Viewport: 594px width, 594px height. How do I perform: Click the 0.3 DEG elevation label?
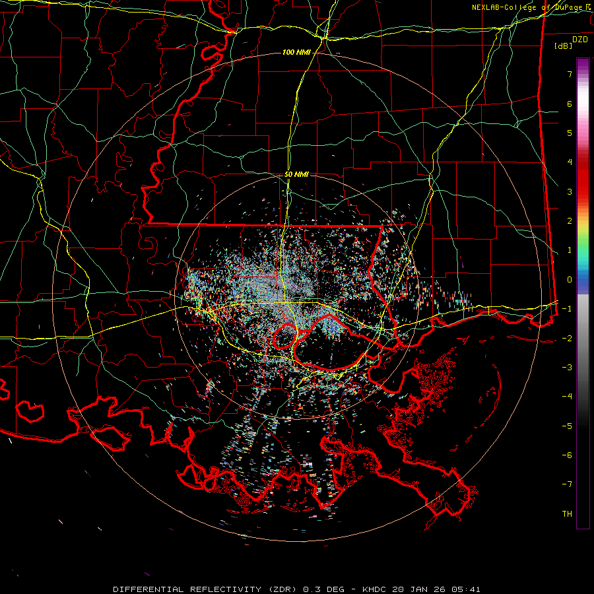click(324, 589)
